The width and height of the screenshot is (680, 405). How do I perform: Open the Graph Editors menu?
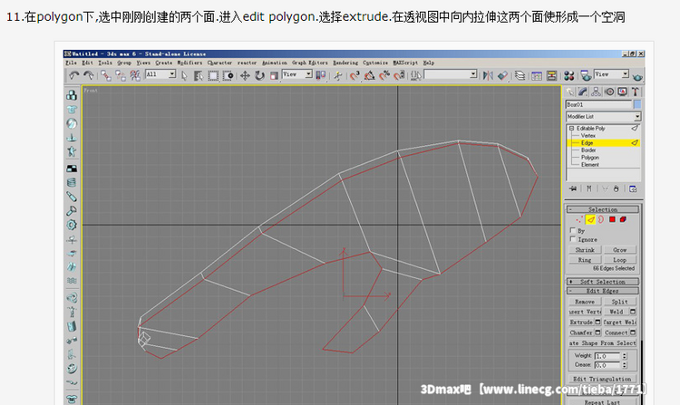310,63
